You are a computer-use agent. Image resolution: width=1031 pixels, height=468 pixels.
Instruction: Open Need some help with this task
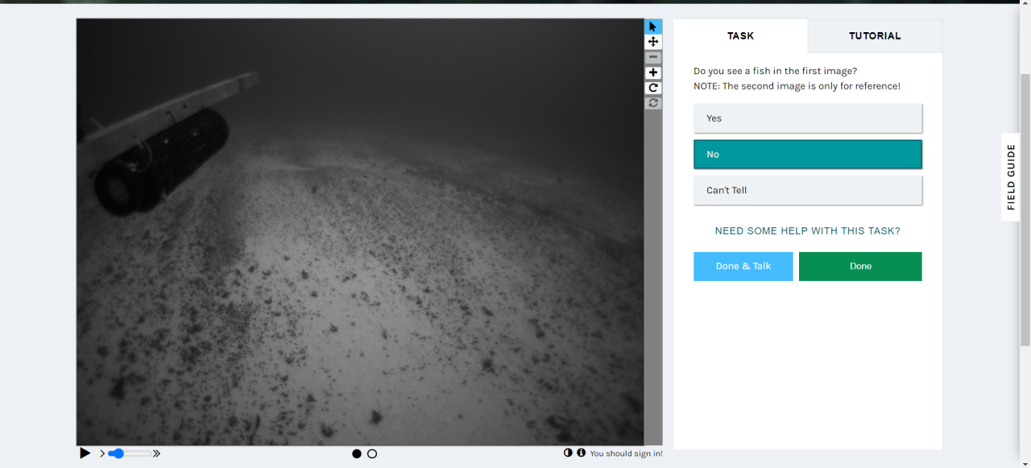(808, 231)
